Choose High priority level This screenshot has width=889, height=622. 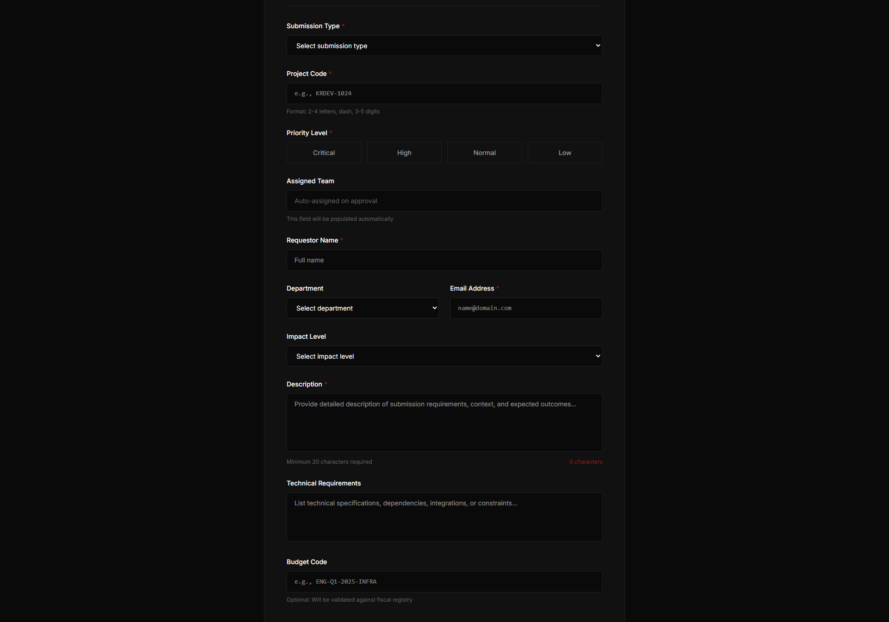tap(404, 153)
